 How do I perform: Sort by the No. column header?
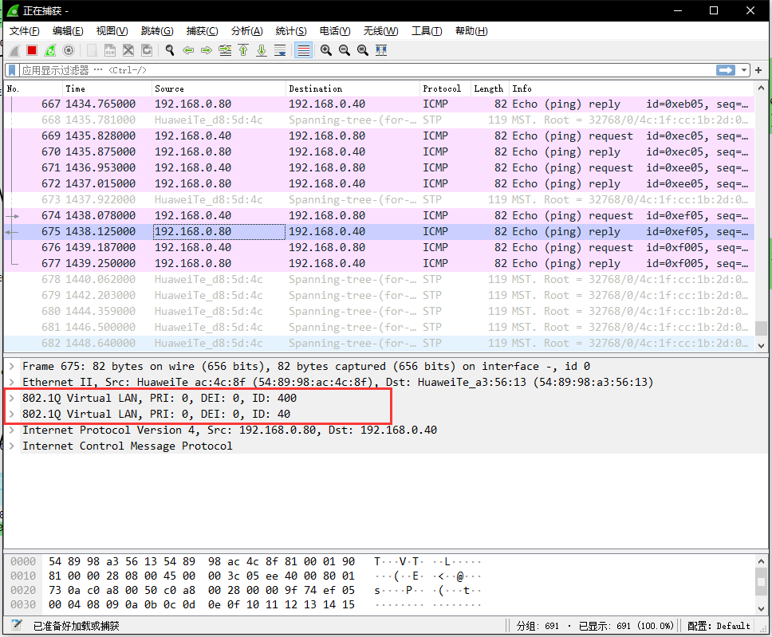(x=33, y=88)
